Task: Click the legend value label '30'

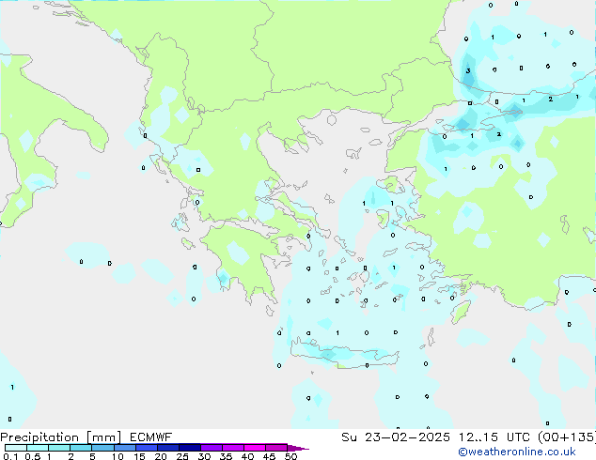Action: [204, 456]
